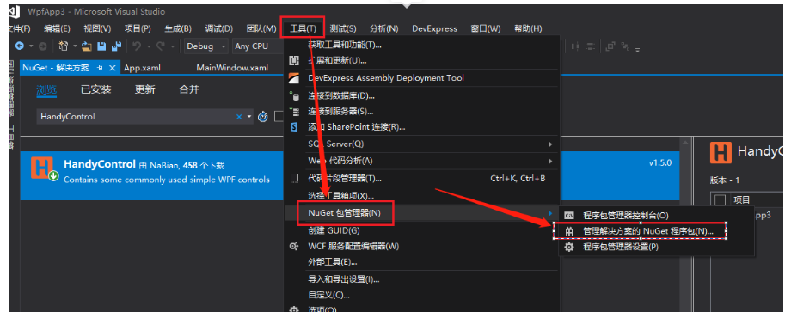Open the 编辑(E) menu
The width and height of the screenshot is (785, 312).
57,29
